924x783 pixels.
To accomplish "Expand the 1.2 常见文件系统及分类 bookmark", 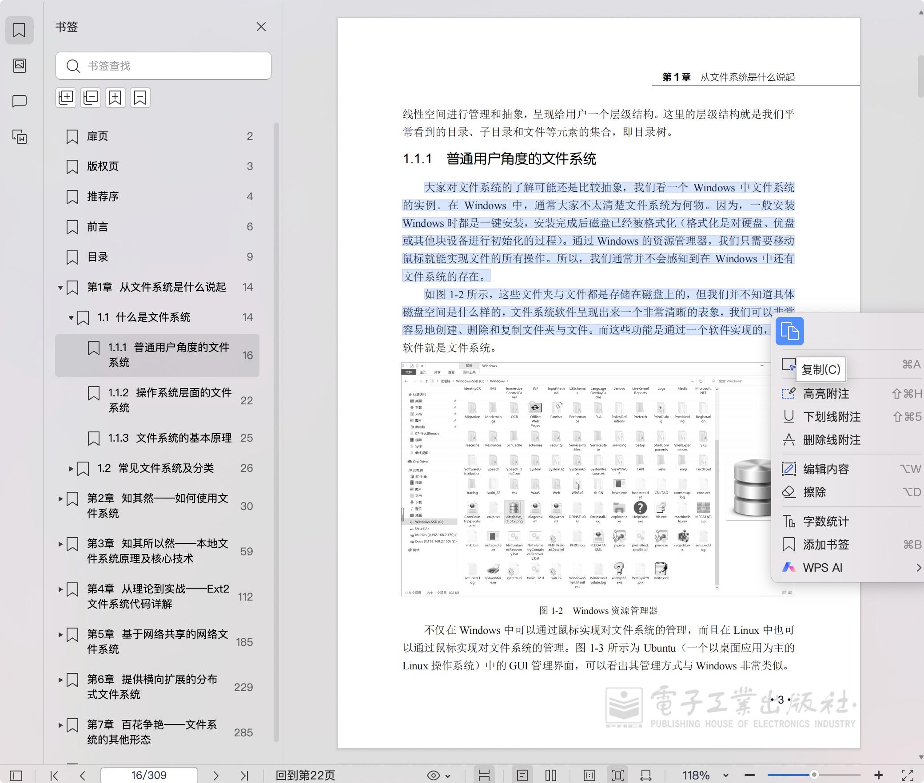I will [71, 468].
